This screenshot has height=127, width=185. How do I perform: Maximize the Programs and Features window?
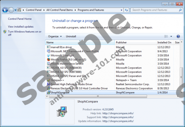[x=172, y=4]
